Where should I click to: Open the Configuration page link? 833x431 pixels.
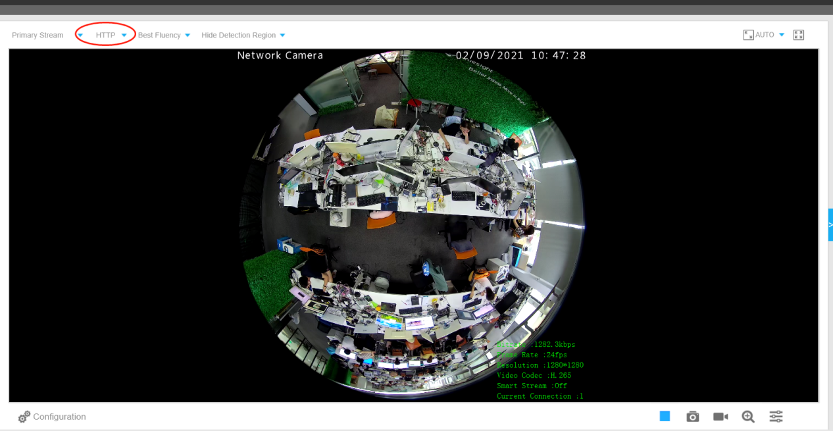(x=59, y=417)
